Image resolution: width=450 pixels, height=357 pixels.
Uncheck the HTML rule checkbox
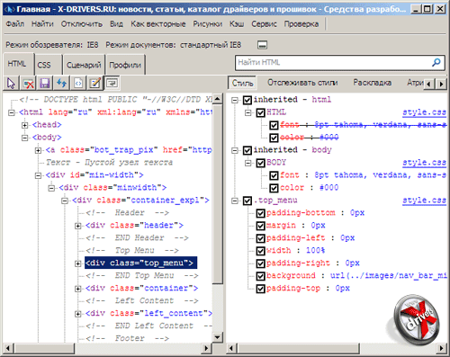pos(261,112)
